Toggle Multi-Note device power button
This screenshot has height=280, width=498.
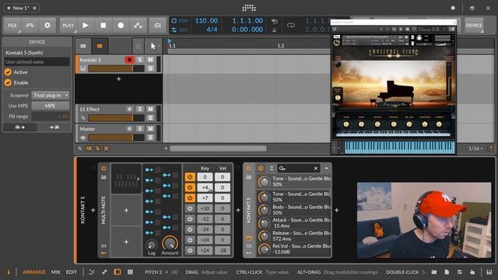click(103, 168)
